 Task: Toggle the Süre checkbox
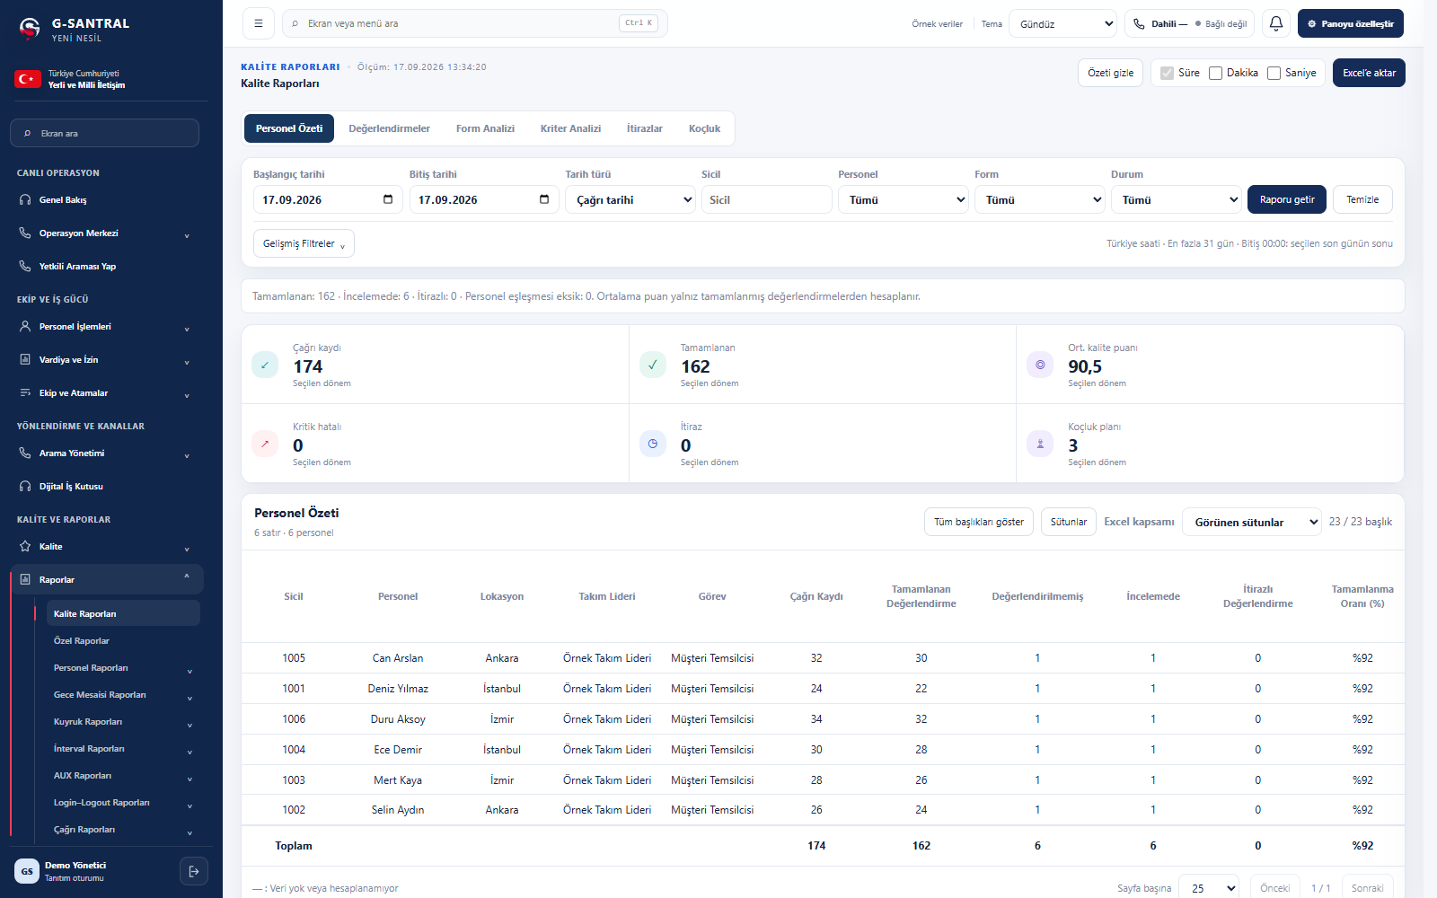tap(1167, 73)
